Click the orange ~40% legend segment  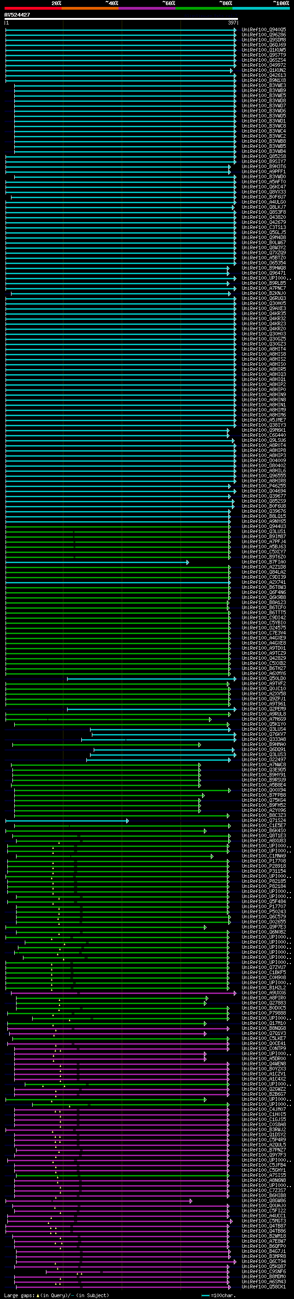(x=90, y=8)
